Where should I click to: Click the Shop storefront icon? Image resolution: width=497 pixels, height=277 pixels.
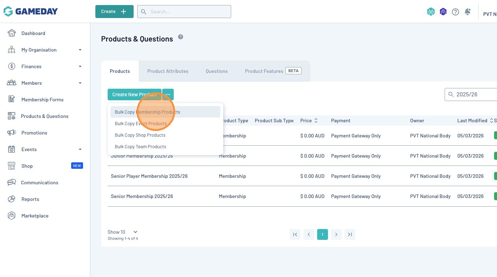point(12,166)
